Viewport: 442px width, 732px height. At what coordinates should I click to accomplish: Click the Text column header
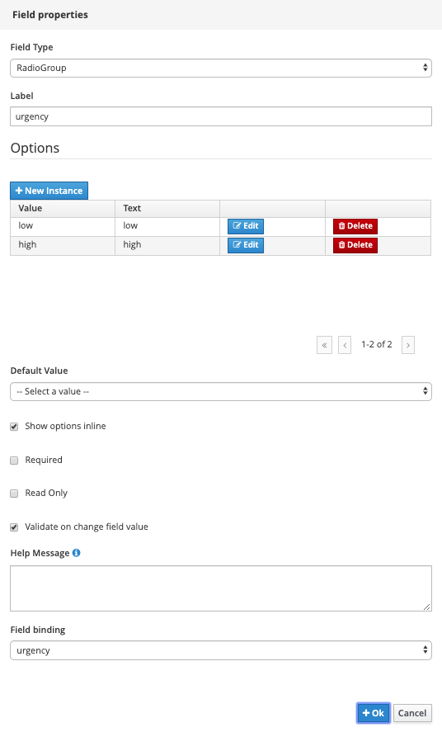pyautogui.click(x=167, y=208)
